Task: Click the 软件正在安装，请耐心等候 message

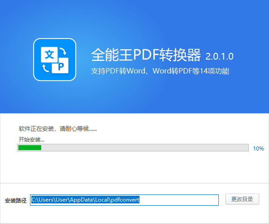Action: tap(58, 129)
